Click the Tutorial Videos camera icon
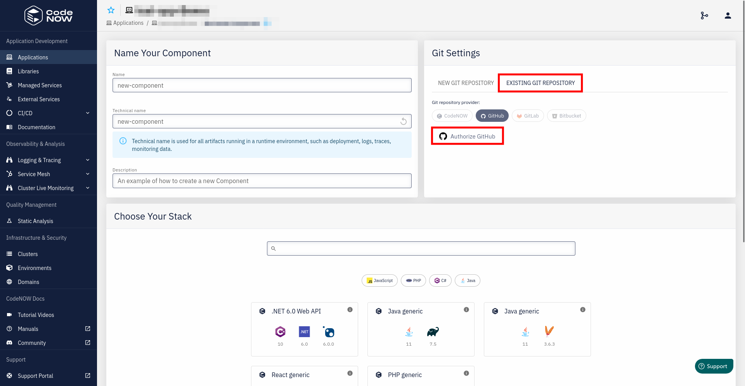745x386 pixels. tap(9, 315)
